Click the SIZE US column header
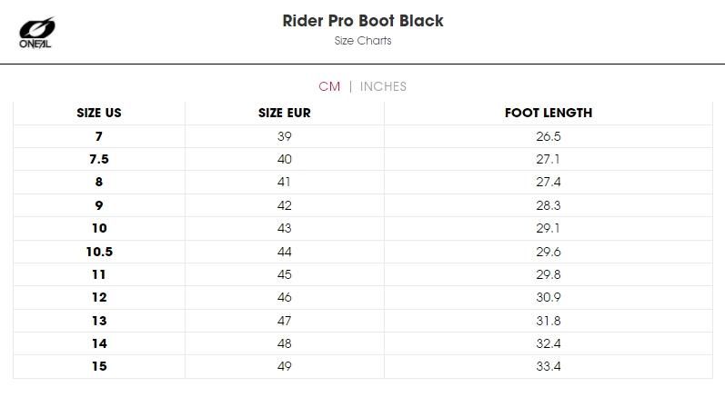This screenshot has height=407, width=725. (99, 113)
